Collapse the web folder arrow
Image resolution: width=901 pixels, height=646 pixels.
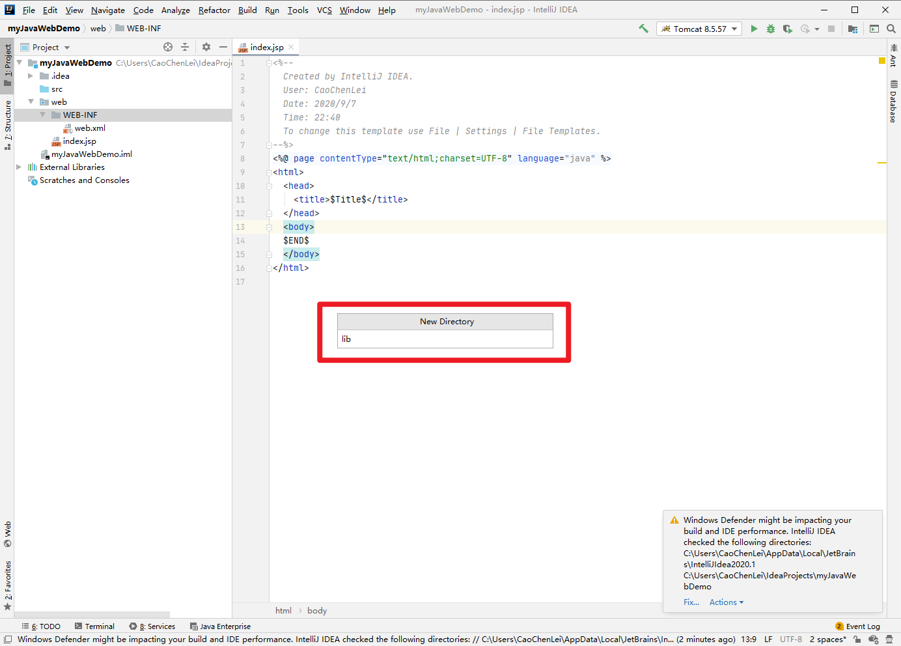pyautogui.click(x=31, y=102)
